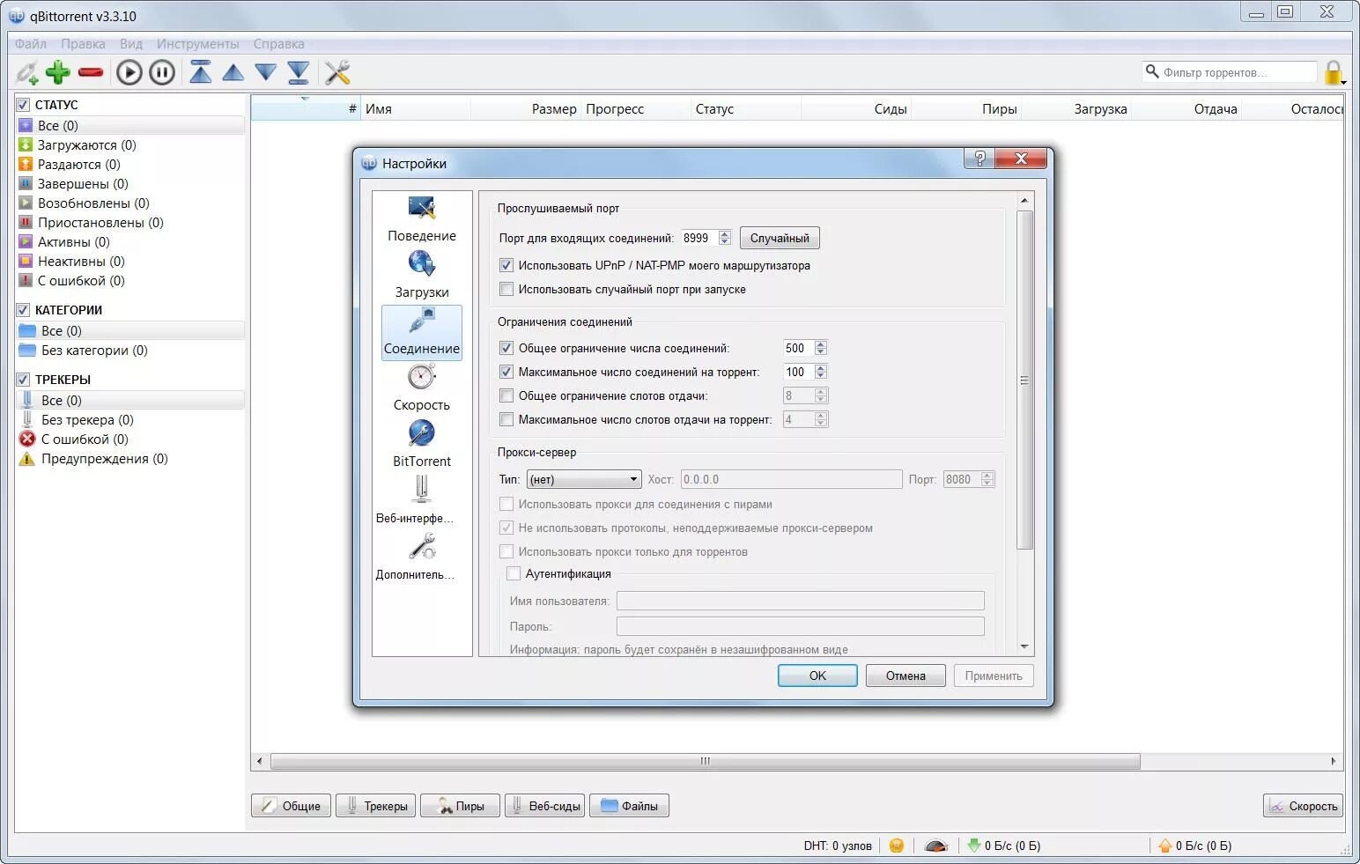Click OK in the Настройки dialog
The width and height of the screenshot is (1360, 864).
tap(817, 676)
